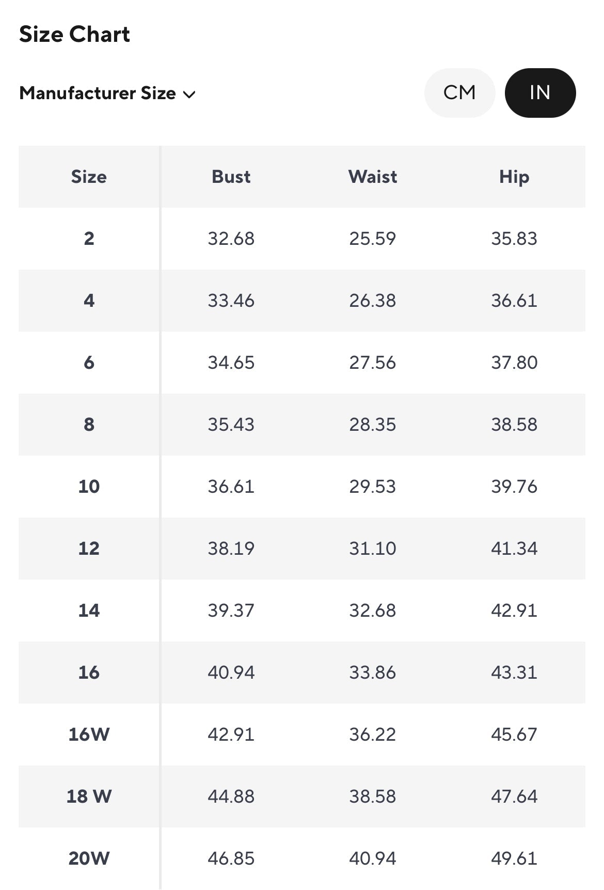The height and width of the screenshot is (890, 604).
Task: Click the 16W size row label
Action: pyautogui.click(x=89, y=735)
